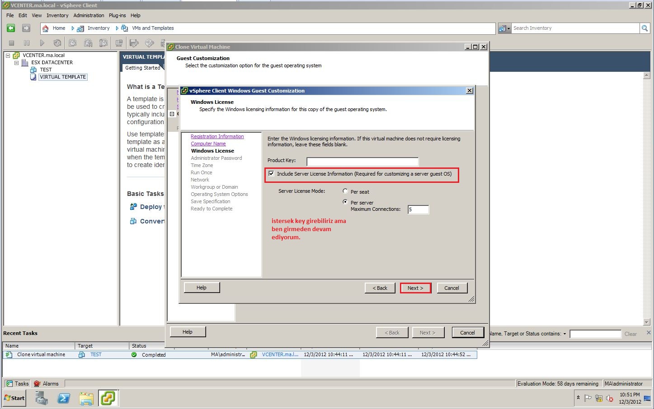
Task: Click the TEST target link in Recent Tasks
Action: [x=96, y=354]
